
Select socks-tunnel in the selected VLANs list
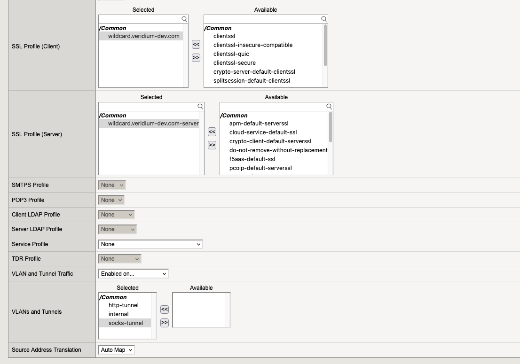point(126,323)
